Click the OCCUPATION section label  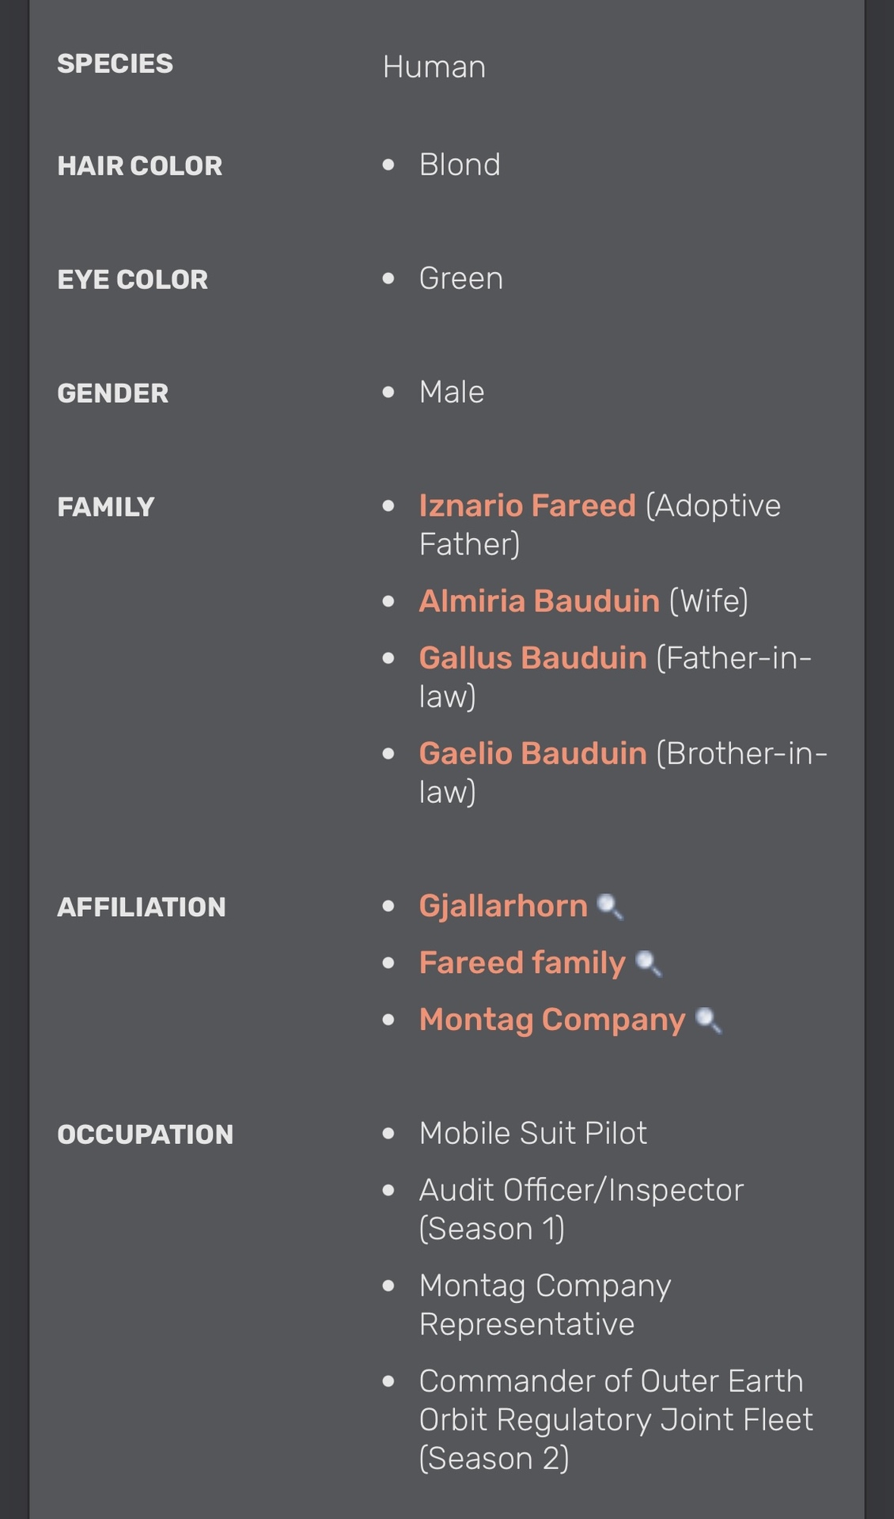[x=145, y=1135]
